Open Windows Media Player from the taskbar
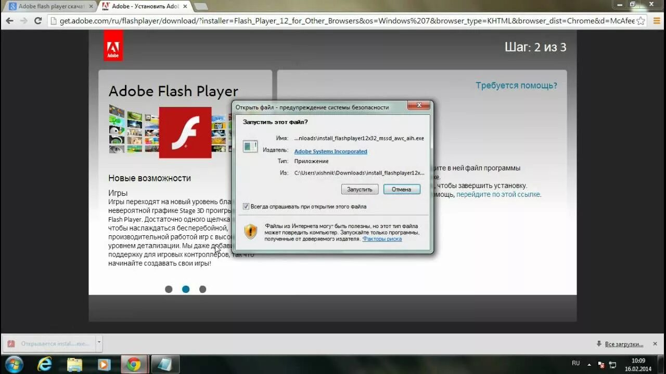666x374 pixels. [x=104, y=365]
